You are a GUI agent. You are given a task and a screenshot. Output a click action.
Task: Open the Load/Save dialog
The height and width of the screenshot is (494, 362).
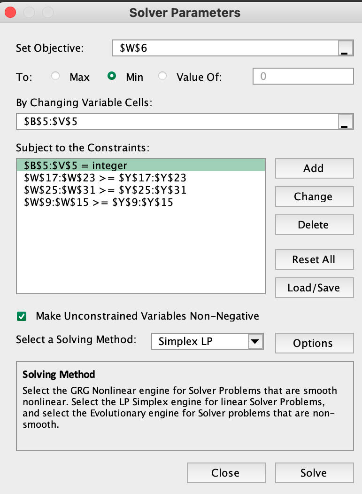314,288
